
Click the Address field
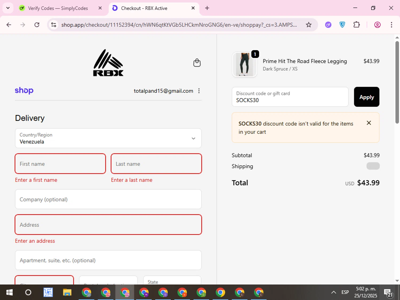click(108, 225)
